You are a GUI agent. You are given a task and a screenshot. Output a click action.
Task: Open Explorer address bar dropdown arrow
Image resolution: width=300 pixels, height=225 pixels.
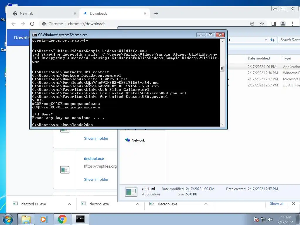(265, 40)
